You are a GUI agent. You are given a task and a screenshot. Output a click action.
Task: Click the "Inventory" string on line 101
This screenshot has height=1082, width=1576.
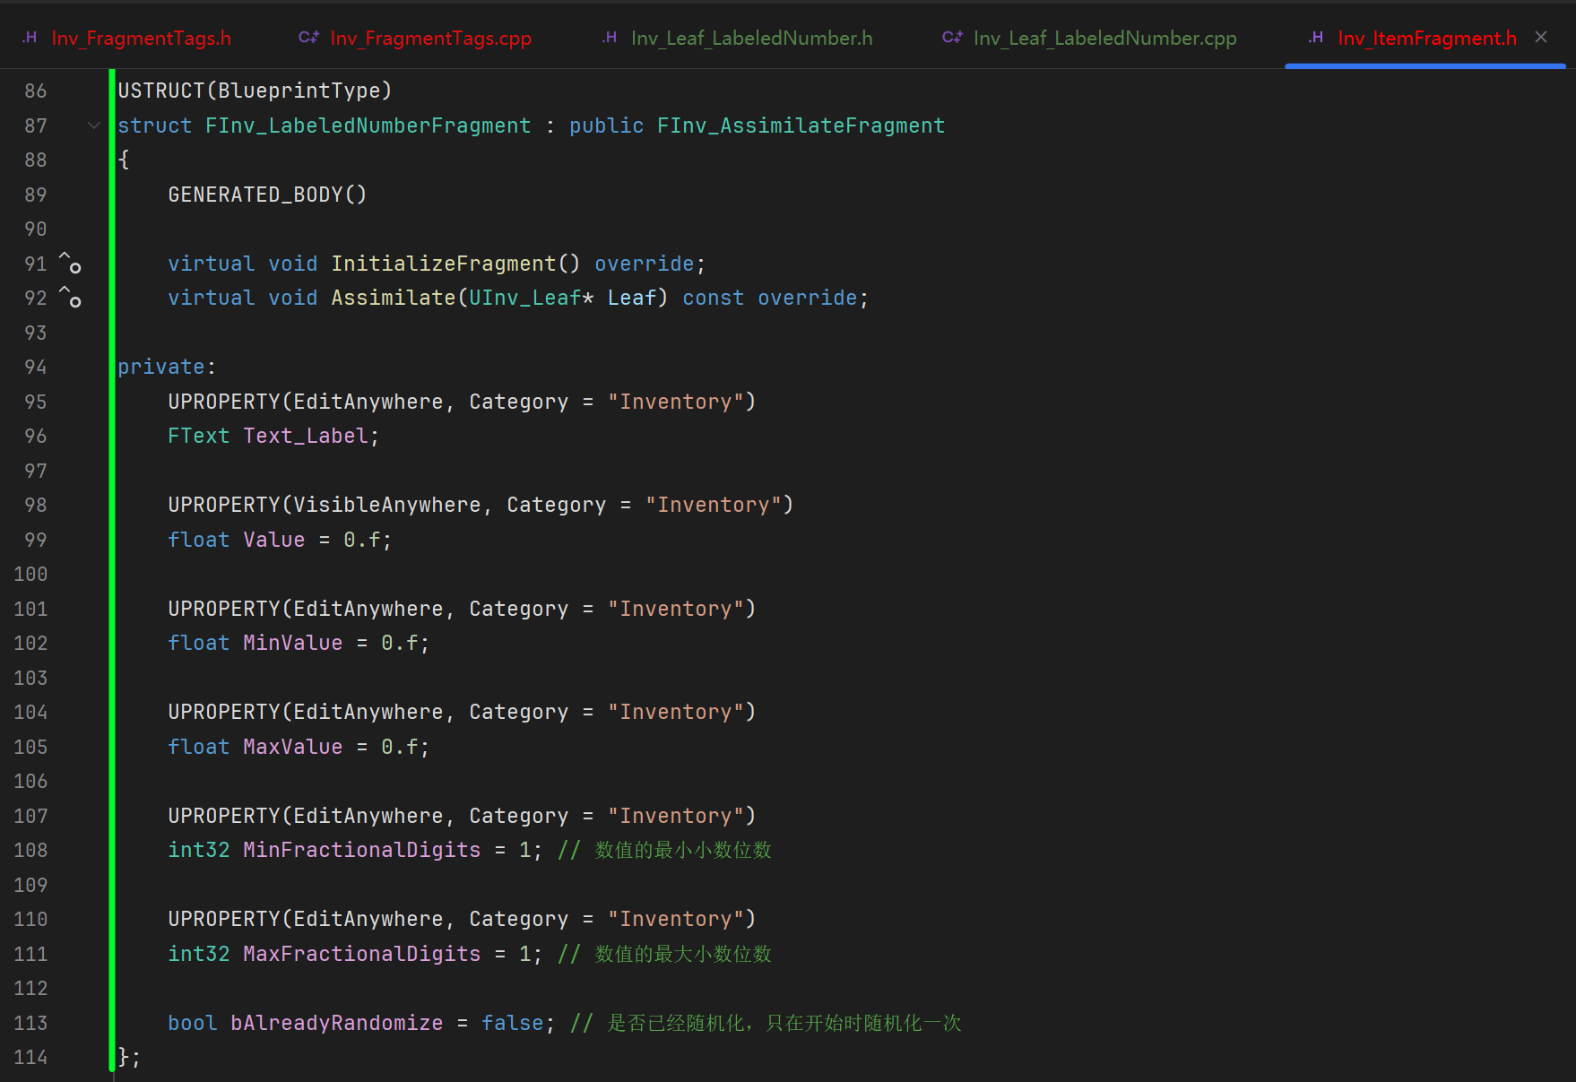[675, 609]
